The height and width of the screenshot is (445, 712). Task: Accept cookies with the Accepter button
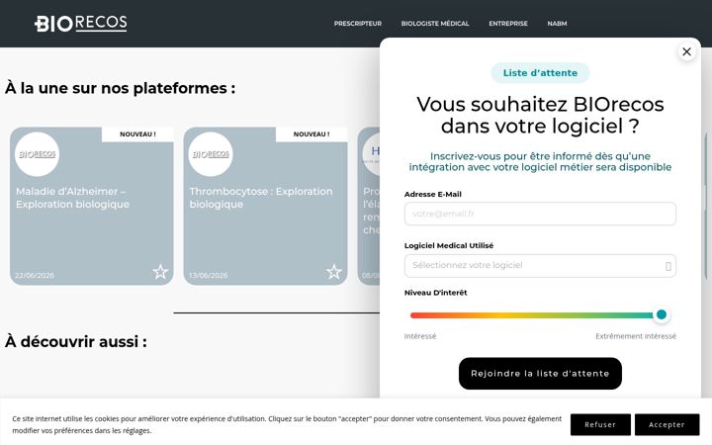point(667,424)
